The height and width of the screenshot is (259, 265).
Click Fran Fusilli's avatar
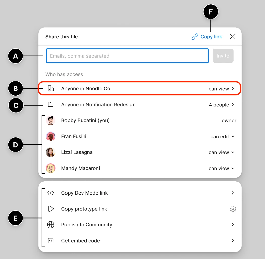[51, 136]
